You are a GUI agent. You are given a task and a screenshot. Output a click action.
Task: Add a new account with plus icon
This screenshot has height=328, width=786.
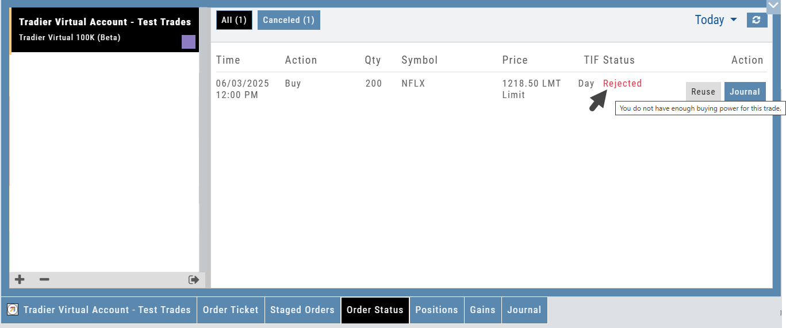coord(20,280)
